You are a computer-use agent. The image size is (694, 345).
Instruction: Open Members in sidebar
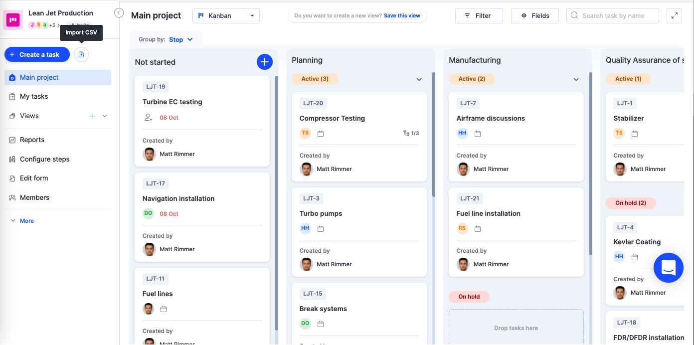[58, 198]
